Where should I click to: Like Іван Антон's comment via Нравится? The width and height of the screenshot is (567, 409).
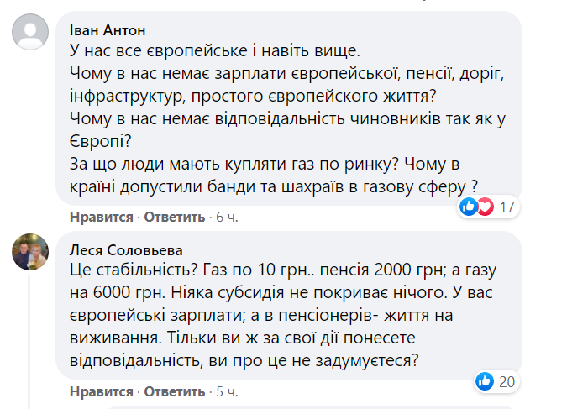101,217
